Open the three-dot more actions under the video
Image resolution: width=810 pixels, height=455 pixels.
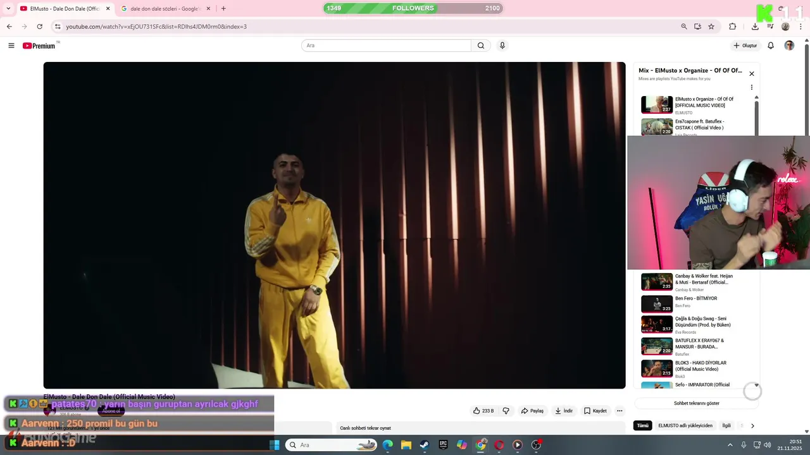tap(620, 411)
